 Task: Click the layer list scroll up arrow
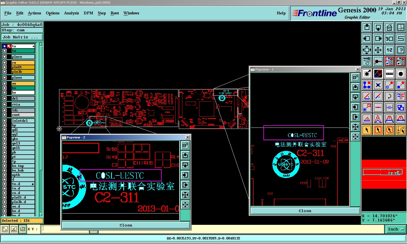[x=41, y=44]
